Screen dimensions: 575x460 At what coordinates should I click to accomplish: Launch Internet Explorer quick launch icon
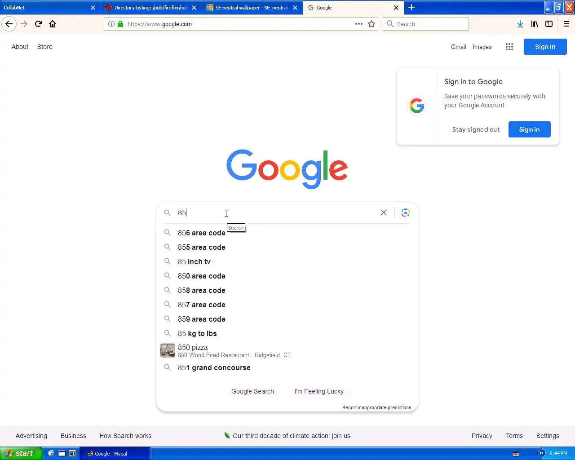coord(51,453)
